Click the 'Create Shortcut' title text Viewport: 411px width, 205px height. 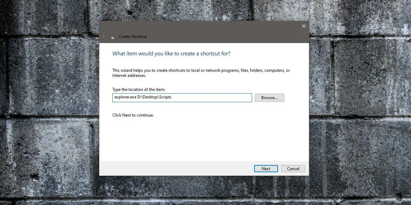[133, 37]
